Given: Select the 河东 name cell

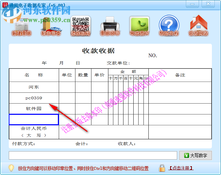Looking at the screenshot, I should pos(34,87).
